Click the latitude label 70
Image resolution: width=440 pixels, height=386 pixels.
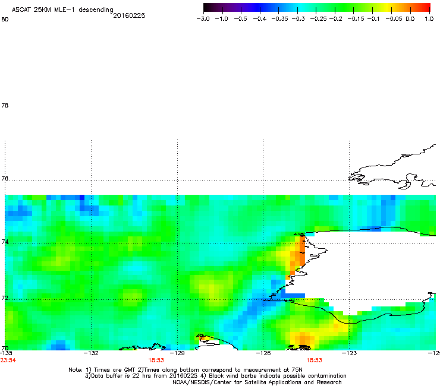point(5,348)
